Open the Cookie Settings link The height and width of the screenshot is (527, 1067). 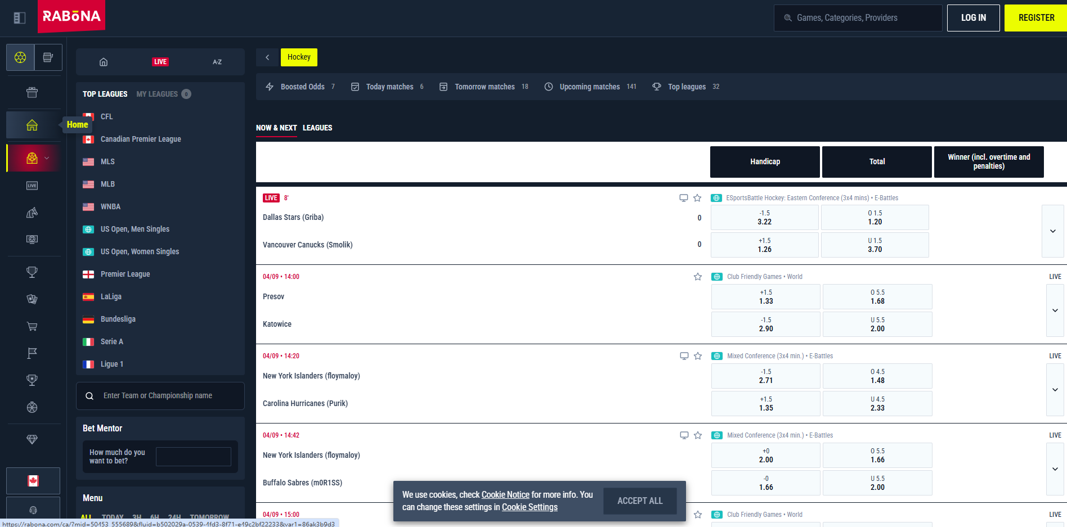tap(530, 507)
